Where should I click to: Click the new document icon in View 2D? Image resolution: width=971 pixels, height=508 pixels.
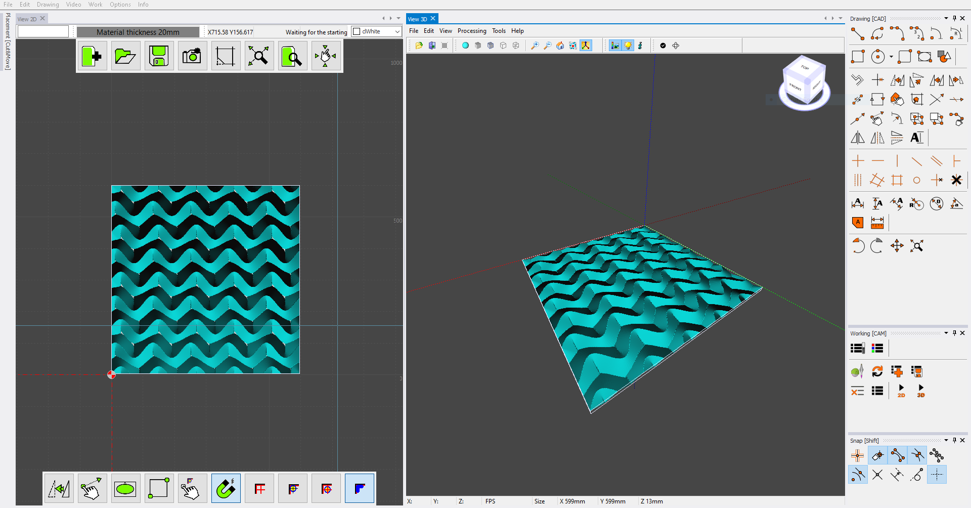pyautogui.click(x=92, y=56)
